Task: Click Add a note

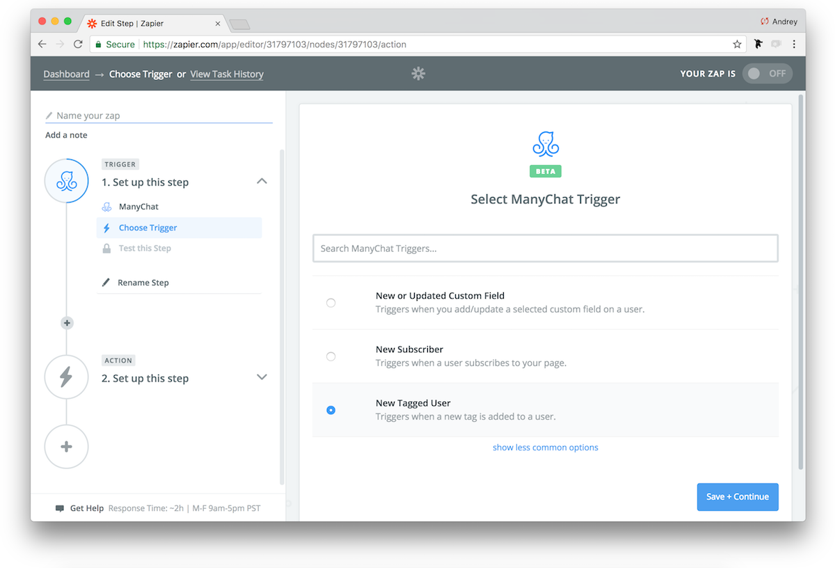Action: [66, 135]
